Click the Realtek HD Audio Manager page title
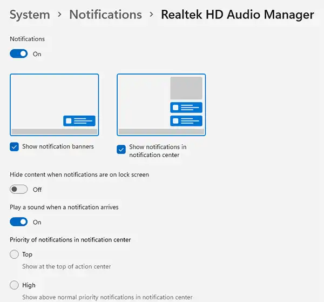The width and height of the screenshot is (324, 302). (x=237, y=15)
